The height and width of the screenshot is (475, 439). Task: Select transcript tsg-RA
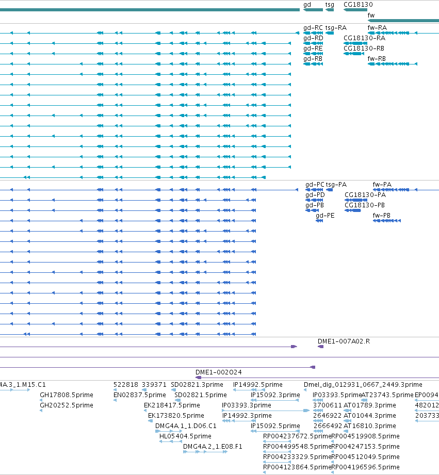336,28
